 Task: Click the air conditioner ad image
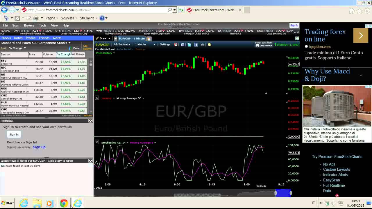tap(337, 106)
